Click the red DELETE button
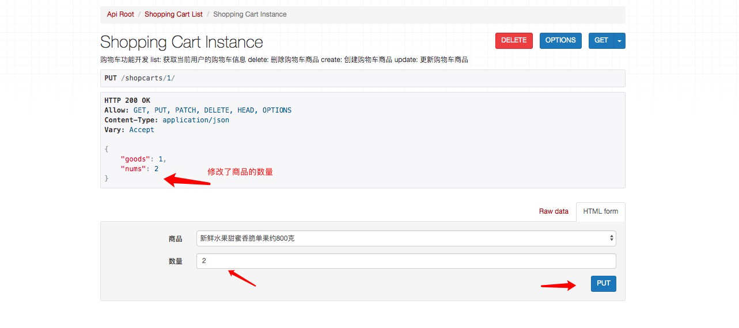 pyautogui.click(x=514, y=40)
